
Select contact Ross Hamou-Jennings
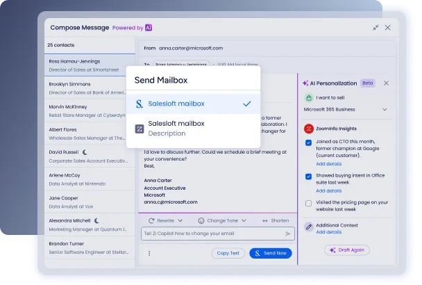(90, 65)
